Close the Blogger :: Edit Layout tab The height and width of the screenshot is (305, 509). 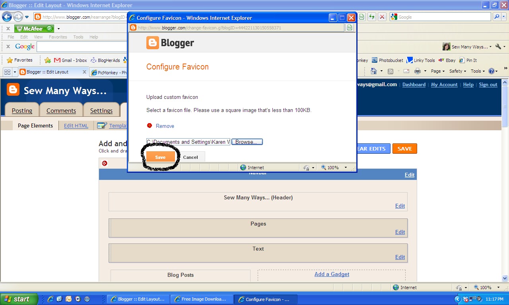coord(84,72)
